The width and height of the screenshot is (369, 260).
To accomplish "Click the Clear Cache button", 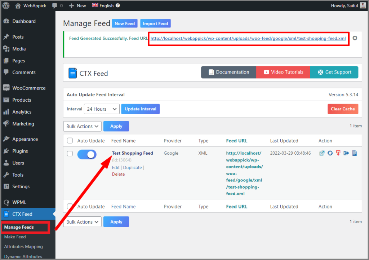I will [343, 109].
